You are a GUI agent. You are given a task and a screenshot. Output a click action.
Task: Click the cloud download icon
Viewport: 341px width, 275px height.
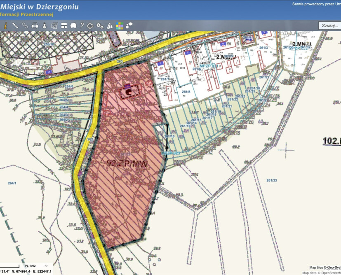click(x=90, y=26)
